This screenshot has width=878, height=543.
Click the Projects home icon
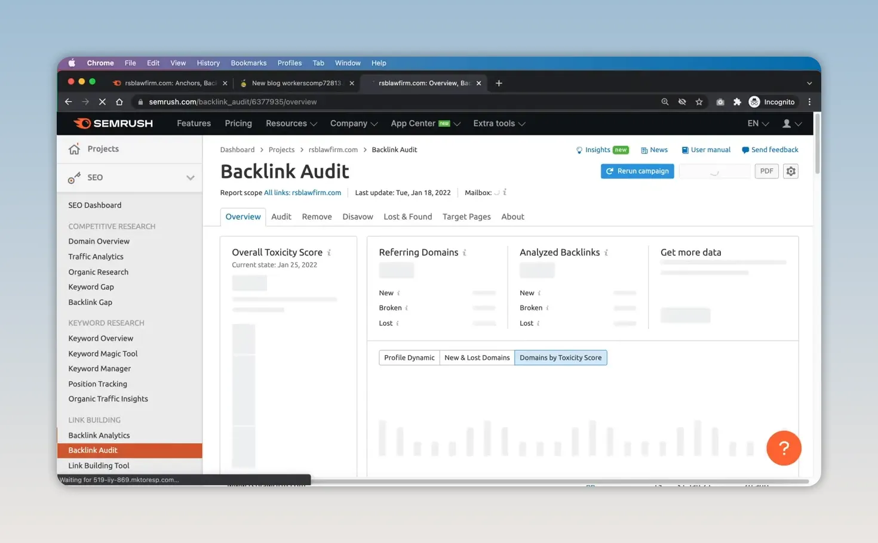[x=74, y=149]
